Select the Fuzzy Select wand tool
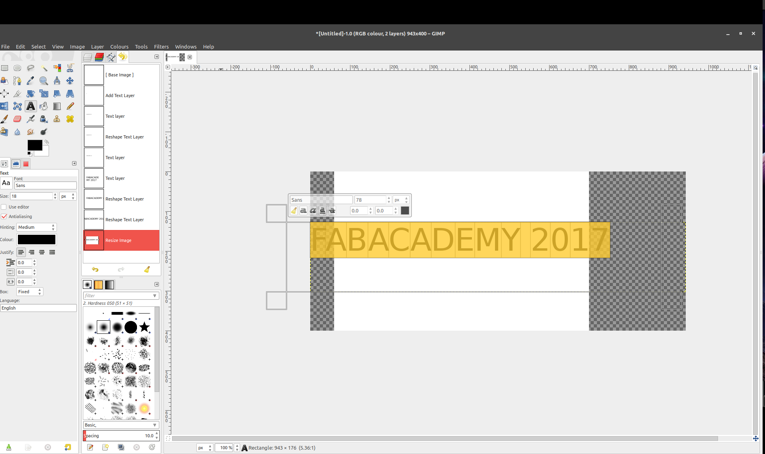Screen dimensions: 765x454 pyautogui.click(x=44, y=68)
